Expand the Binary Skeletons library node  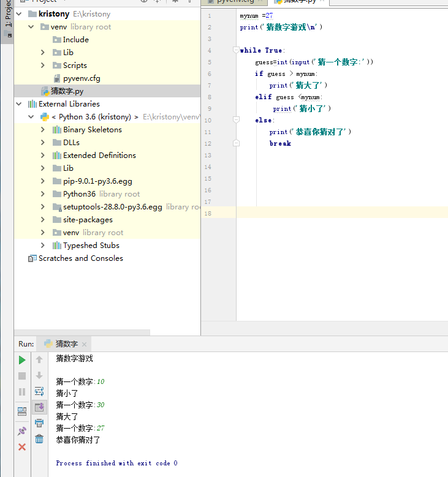pos(43,130)
